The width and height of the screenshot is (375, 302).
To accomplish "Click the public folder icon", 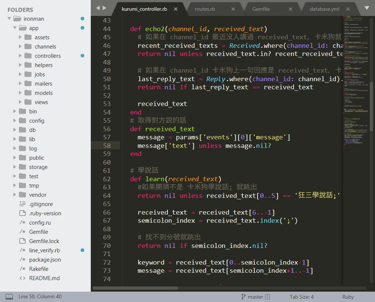I will tap(23, 157).
